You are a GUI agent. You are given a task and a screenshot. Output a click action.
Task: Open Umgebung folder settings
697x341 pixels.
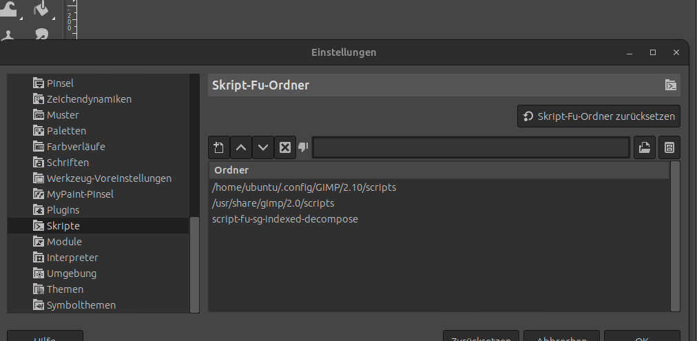[x=71, y=273]
